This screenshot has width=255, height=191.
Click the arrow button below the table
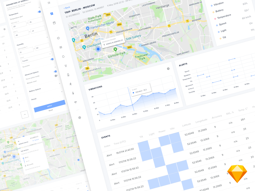(x=25, y=114)
